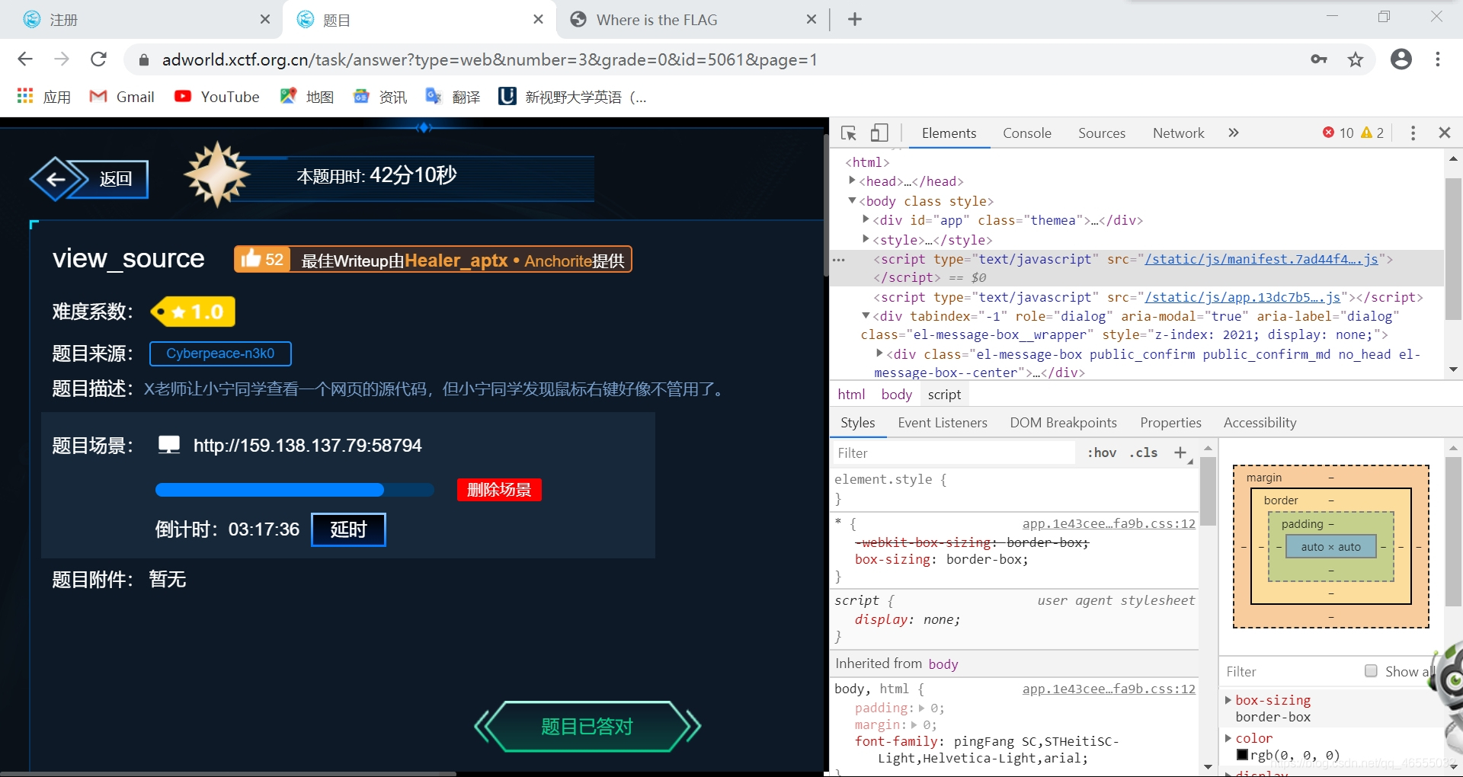Expand the color computed property
Screen dimensions: 1463x777
[x=1228, y=737]
